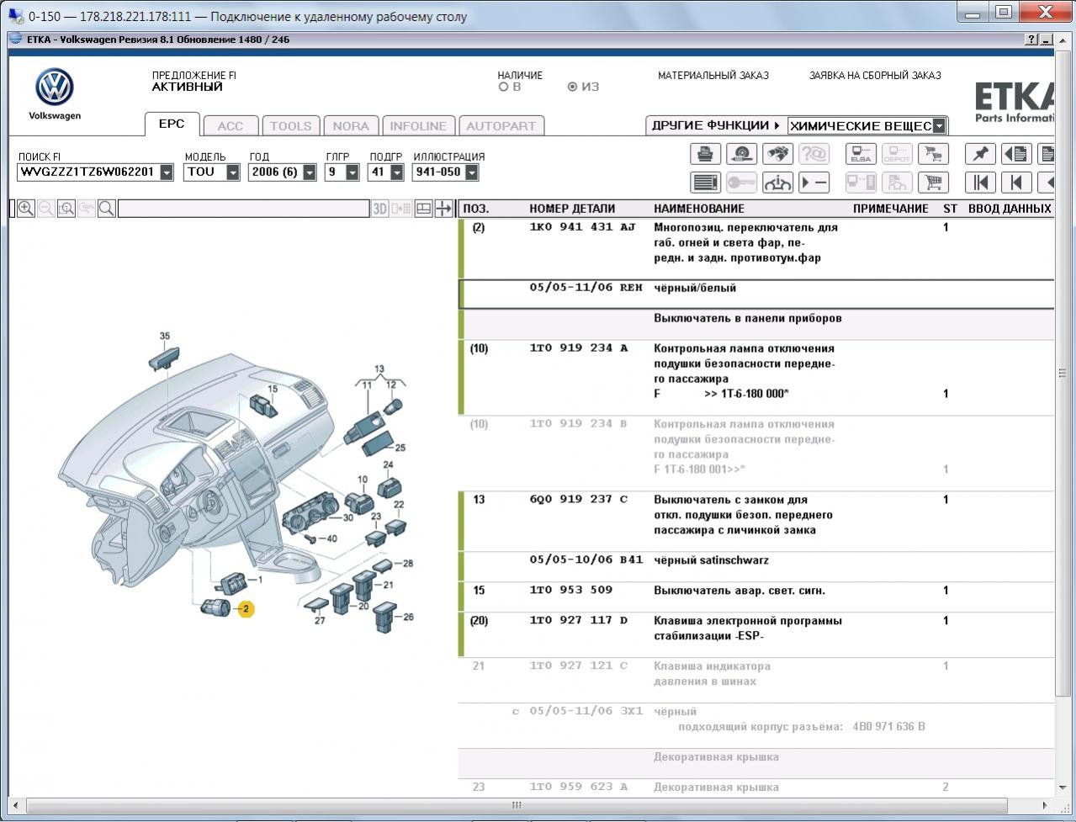
Task: Select part number 1T0 953 509
Action: (x=571, y=591)
